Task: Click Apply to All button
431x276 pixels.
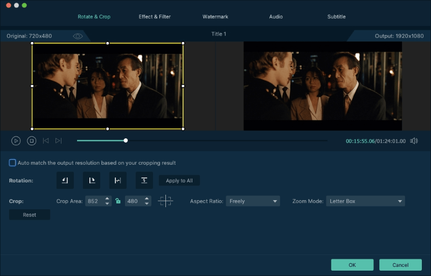Action: tap(179, 180)
